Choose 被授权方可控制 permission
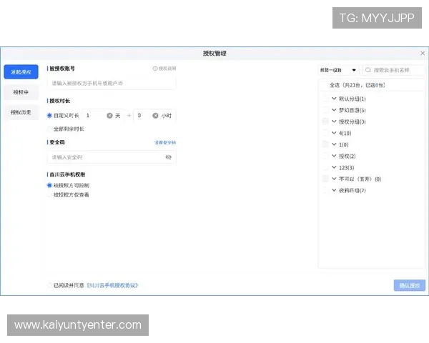The height and width of the screenshot is (343, 429). click(49, 185)
